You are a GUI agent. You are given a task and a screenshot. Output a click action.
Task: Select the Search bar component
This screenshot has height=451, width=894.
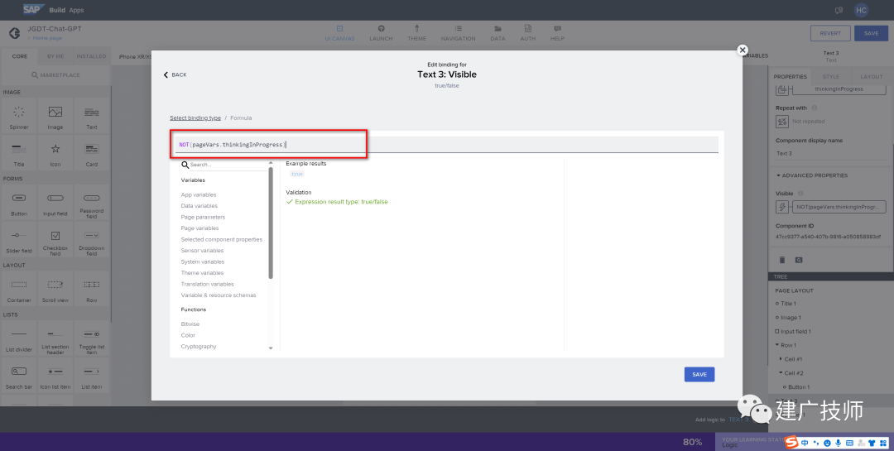[x=19, y=376]
